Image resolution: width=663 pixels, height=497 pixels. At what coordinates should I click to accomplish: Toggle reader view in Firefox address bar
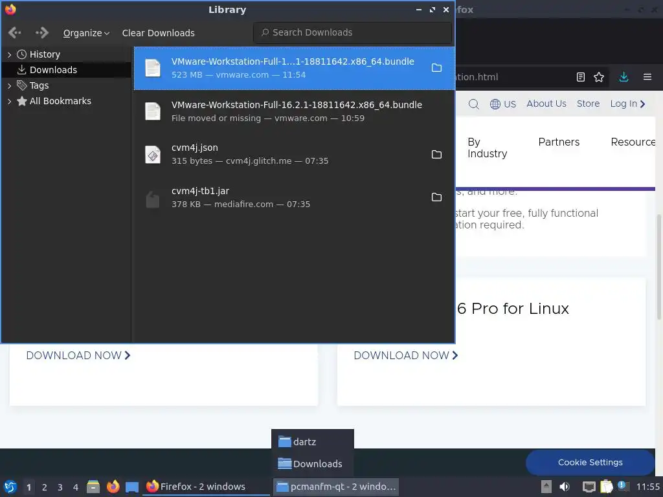pyautogui.click(x=581, y=77)
